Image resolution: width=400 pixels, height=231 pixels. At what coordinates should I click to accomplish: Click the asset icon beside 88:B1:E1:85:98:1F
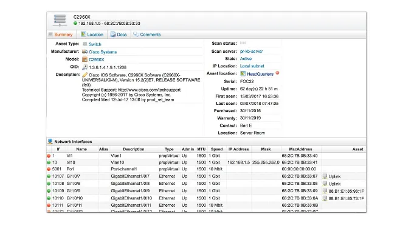325,191
